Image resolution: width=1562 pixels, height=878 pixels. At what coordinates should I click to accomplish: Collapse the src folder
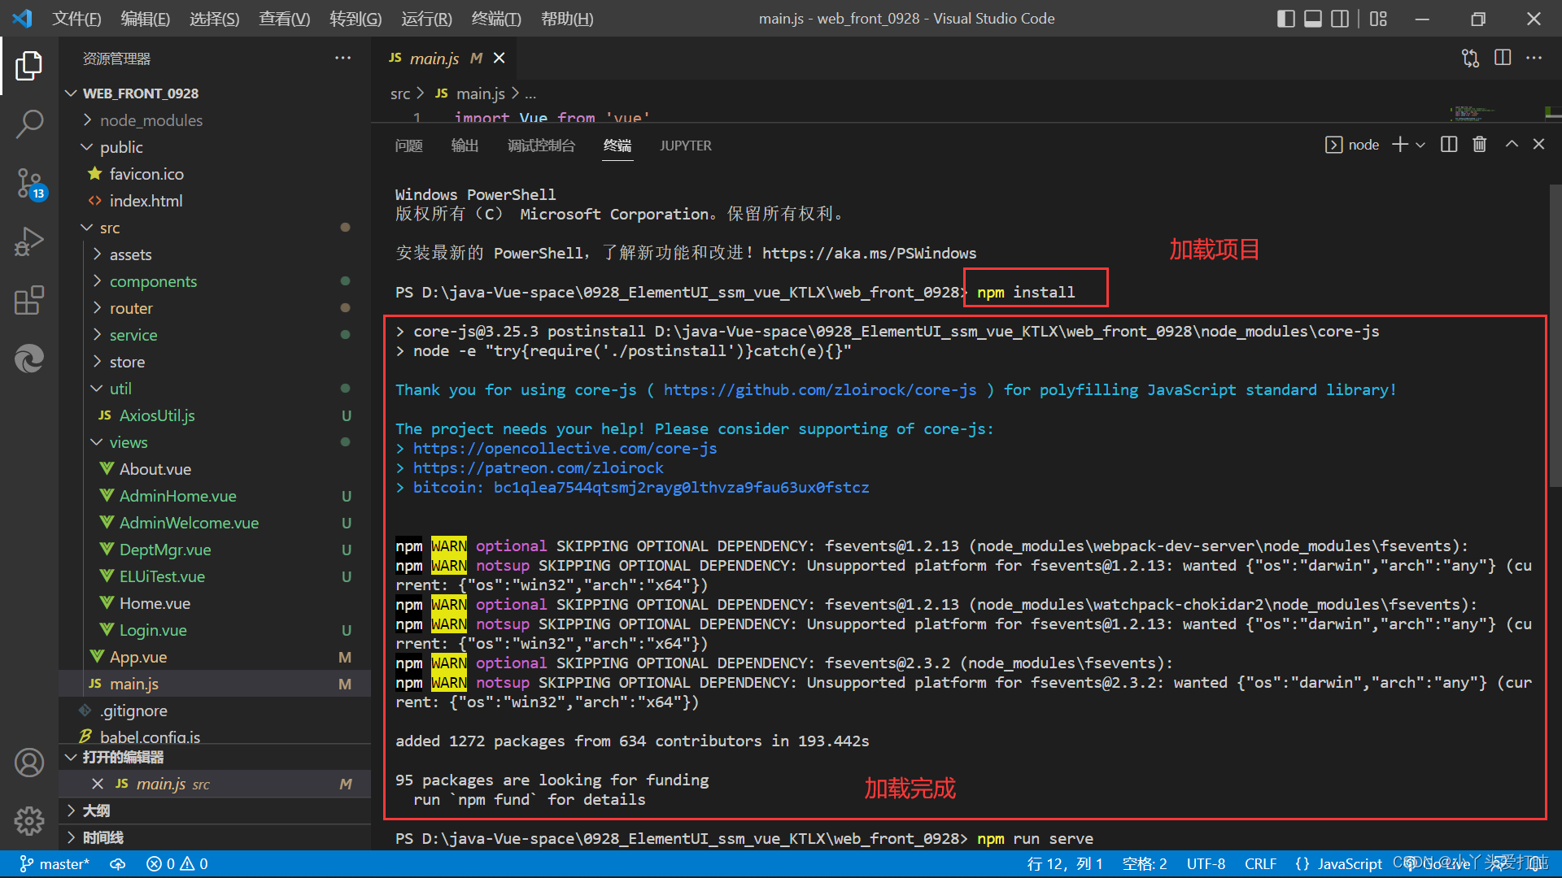[x=215, y=228]
